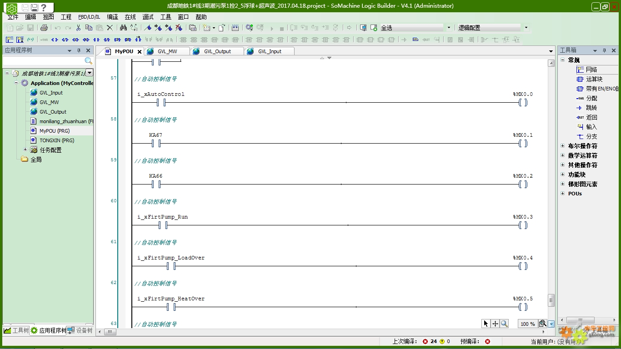The height and width of the screenshot is (349, 621).
Task: Open the 逻辑配置 dropdown in toolbar
Action: 526,28
